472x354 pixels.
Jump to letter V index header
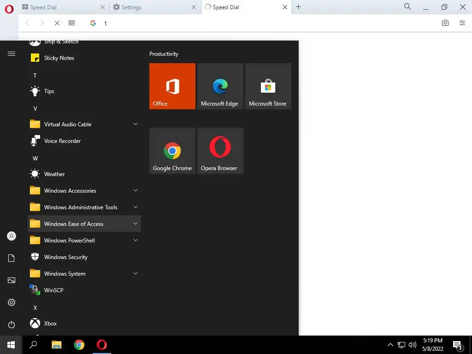pos(35,109)
